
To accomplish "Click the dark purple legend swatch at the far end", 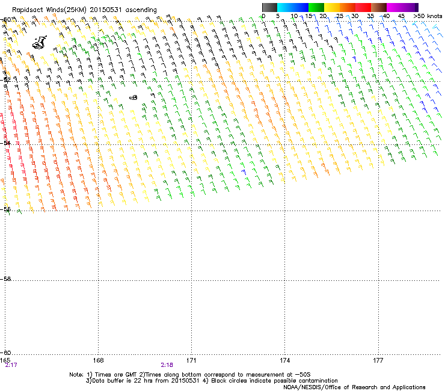I will [416, 7].
